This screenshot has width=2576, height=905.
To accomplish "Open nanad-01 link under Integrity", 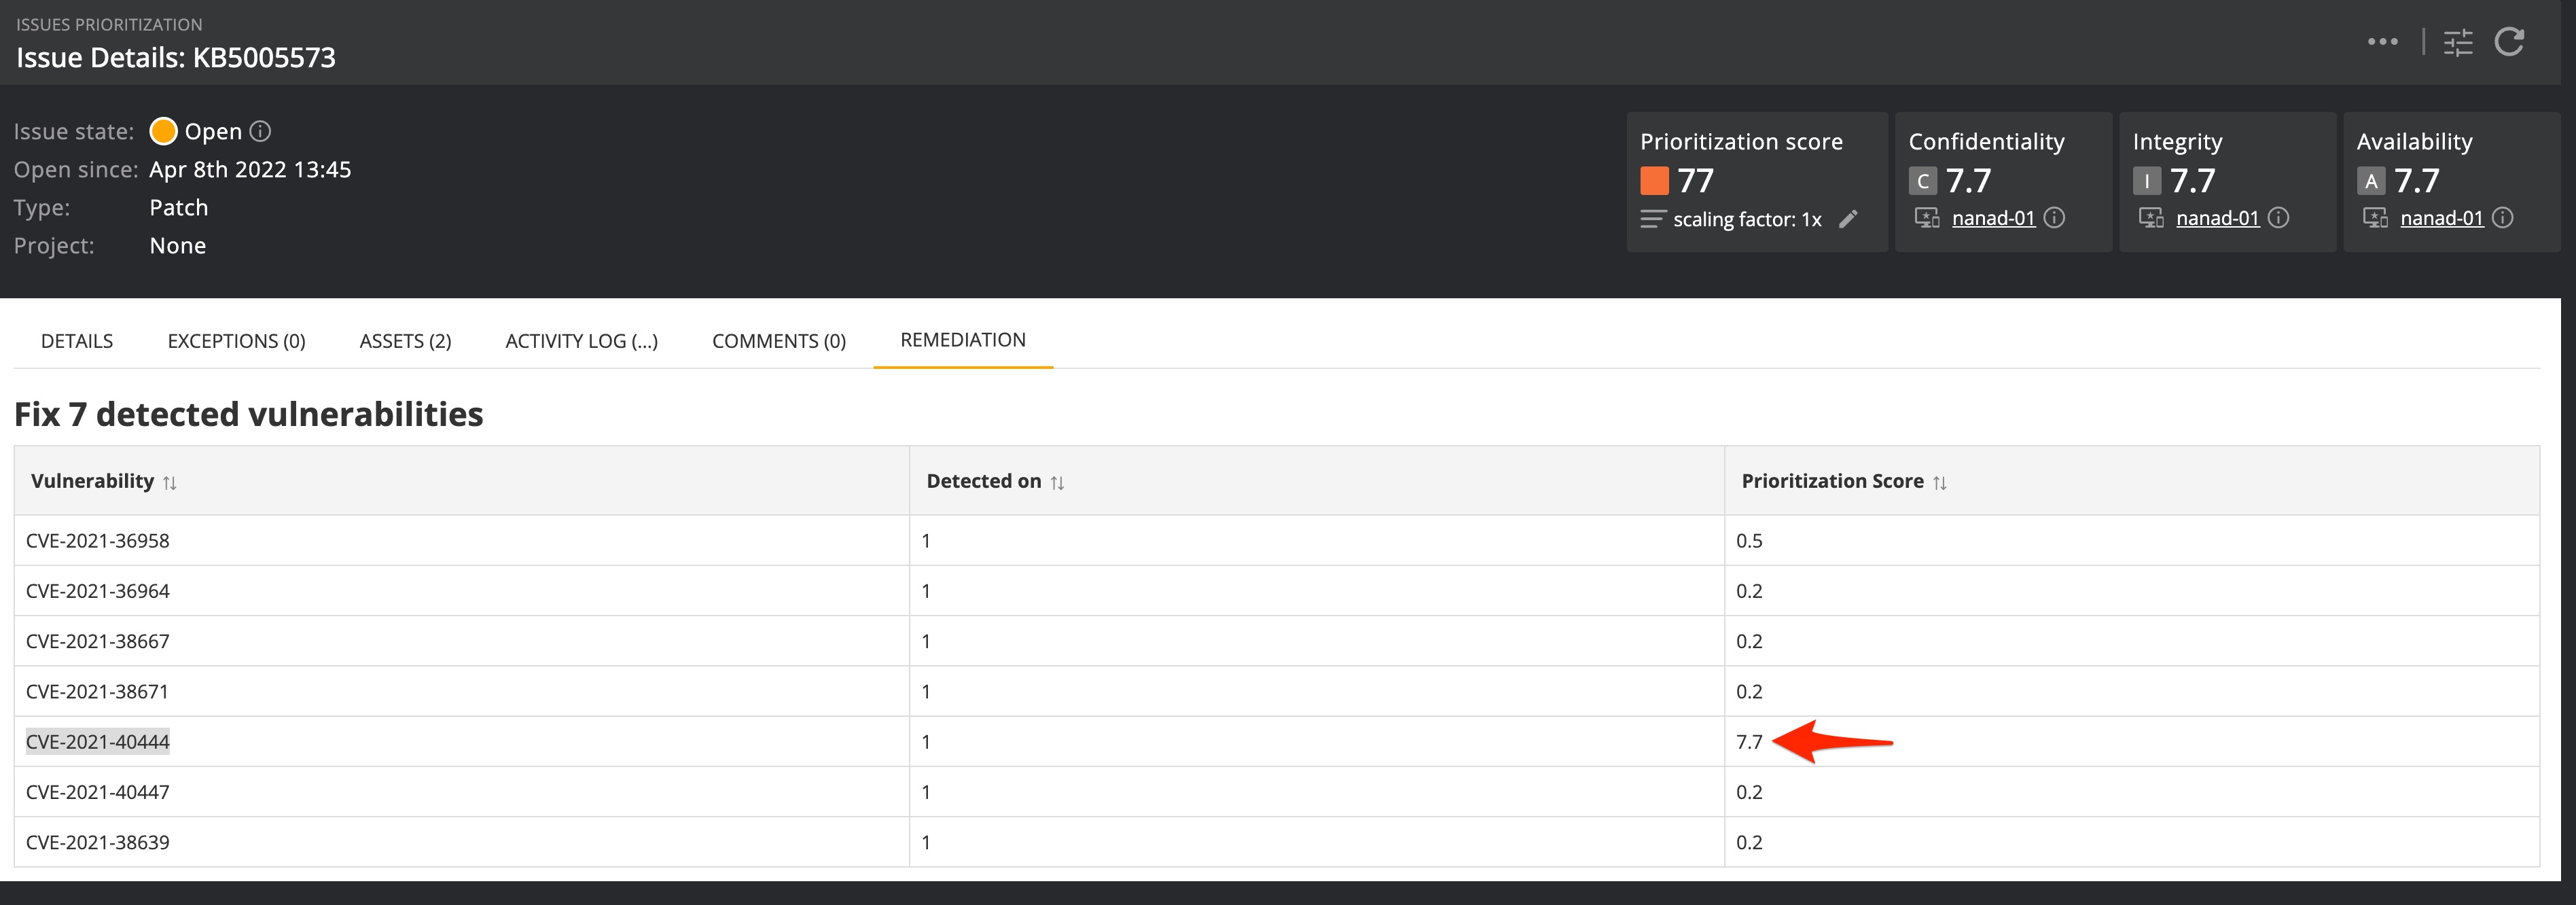I will point(2217,218).
